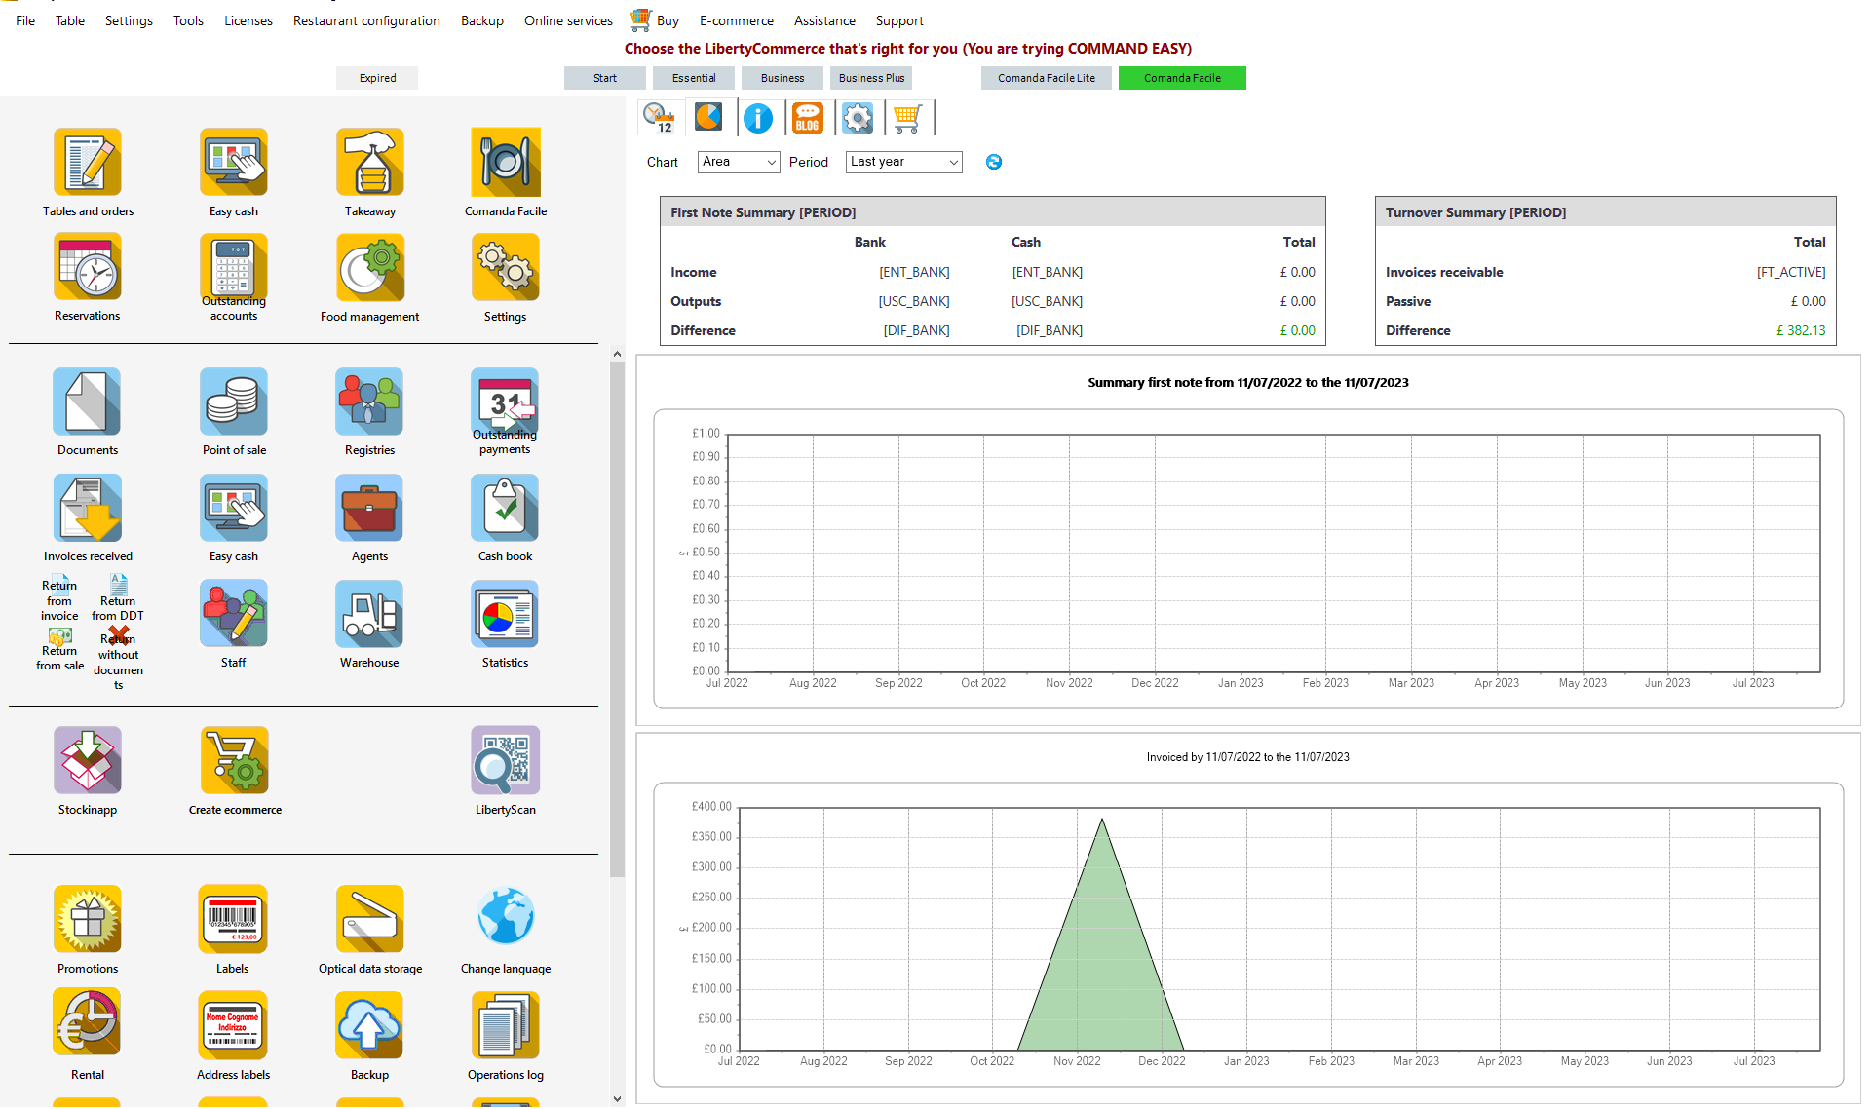The width and height of the screenshot is (1871, 1109).
Task: Open the Warehouse forklift icon
Action: 370,614
